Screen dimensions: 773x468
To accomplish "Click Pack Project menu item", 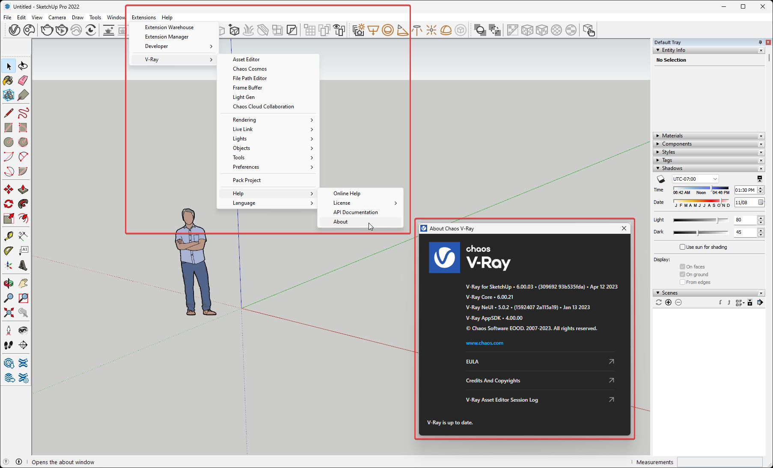I will tap(268, 180).
